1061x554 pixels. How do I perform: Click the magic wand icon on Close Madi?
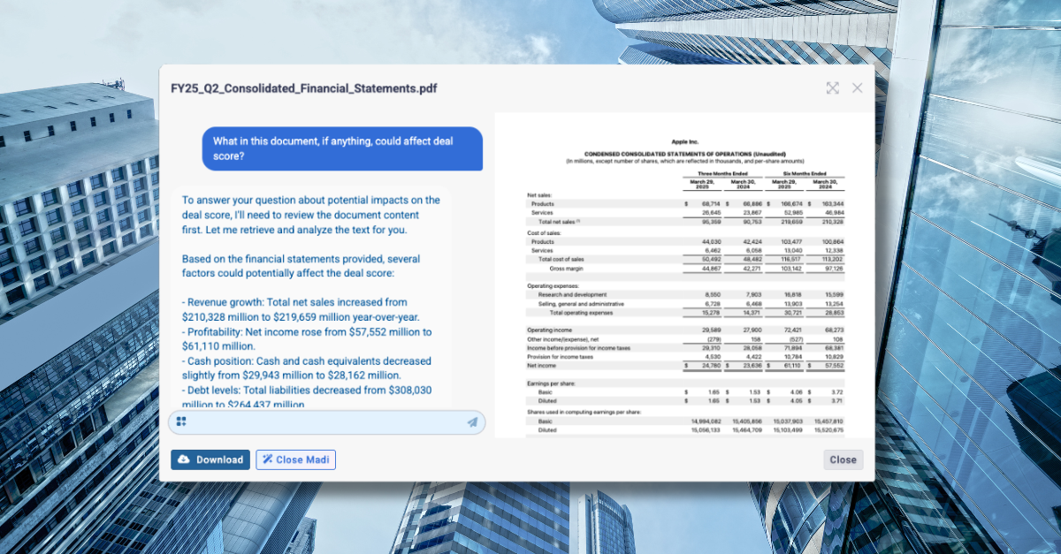pos(267,460)
